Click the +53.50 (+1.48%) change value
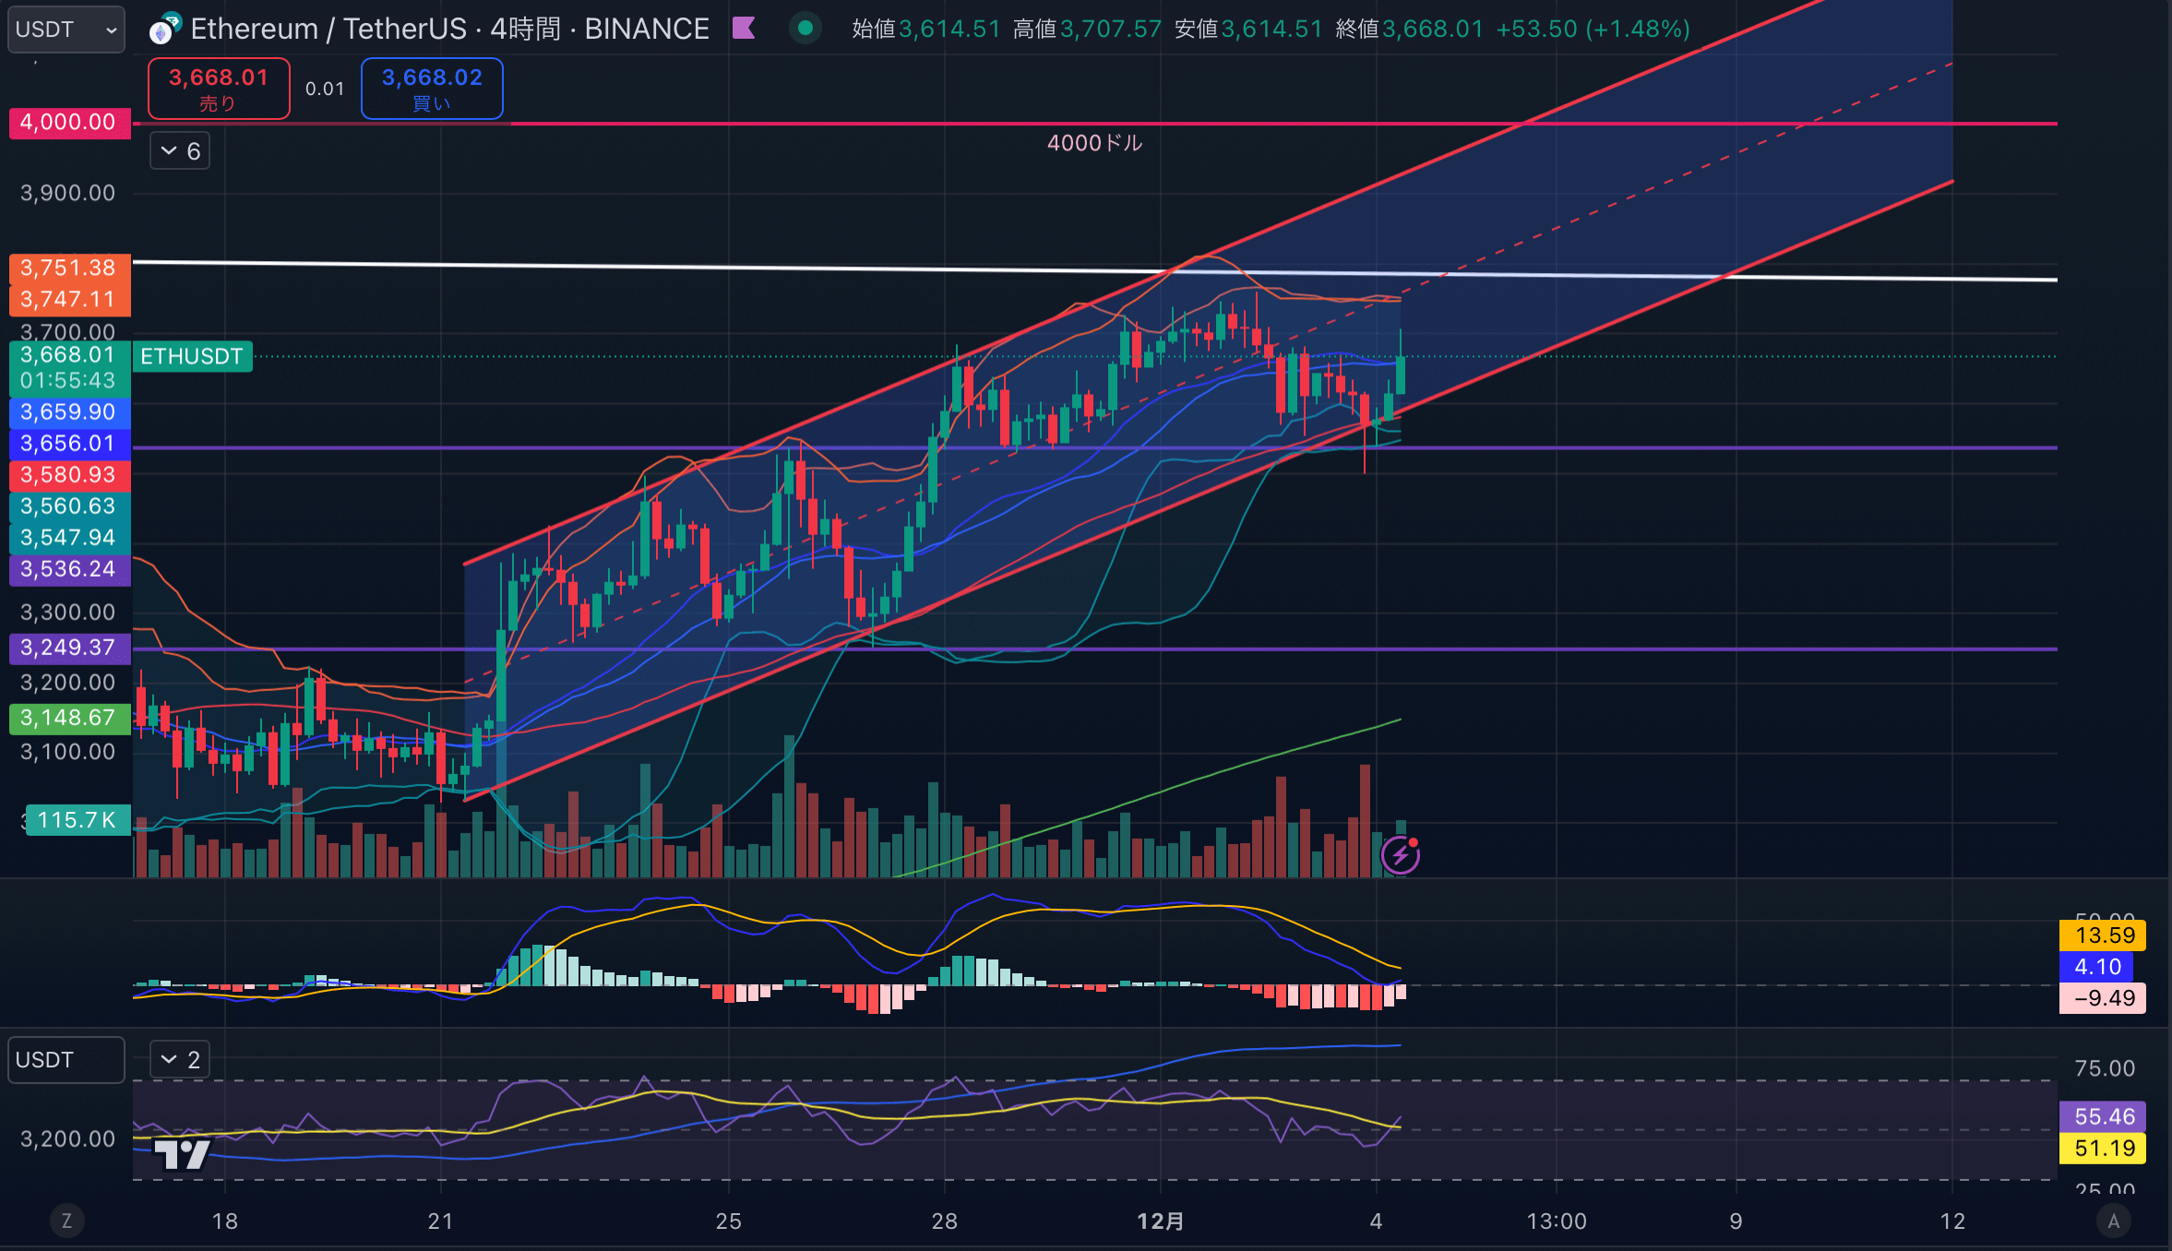This screenshot has width=2172, height=1251. (1593, 29)
